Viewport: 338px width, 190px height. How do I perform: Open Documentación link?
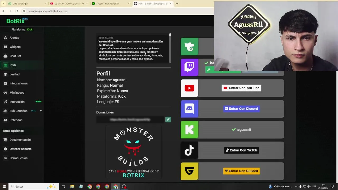click(x=20, y=140)
